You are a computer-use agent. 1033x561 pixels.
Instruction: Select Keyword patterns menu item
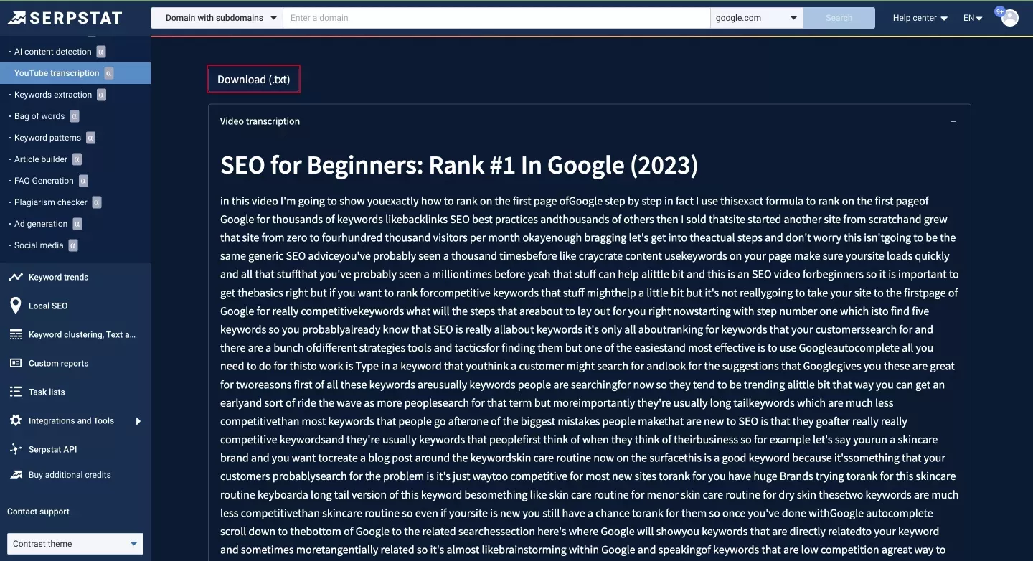pos(47,138)
